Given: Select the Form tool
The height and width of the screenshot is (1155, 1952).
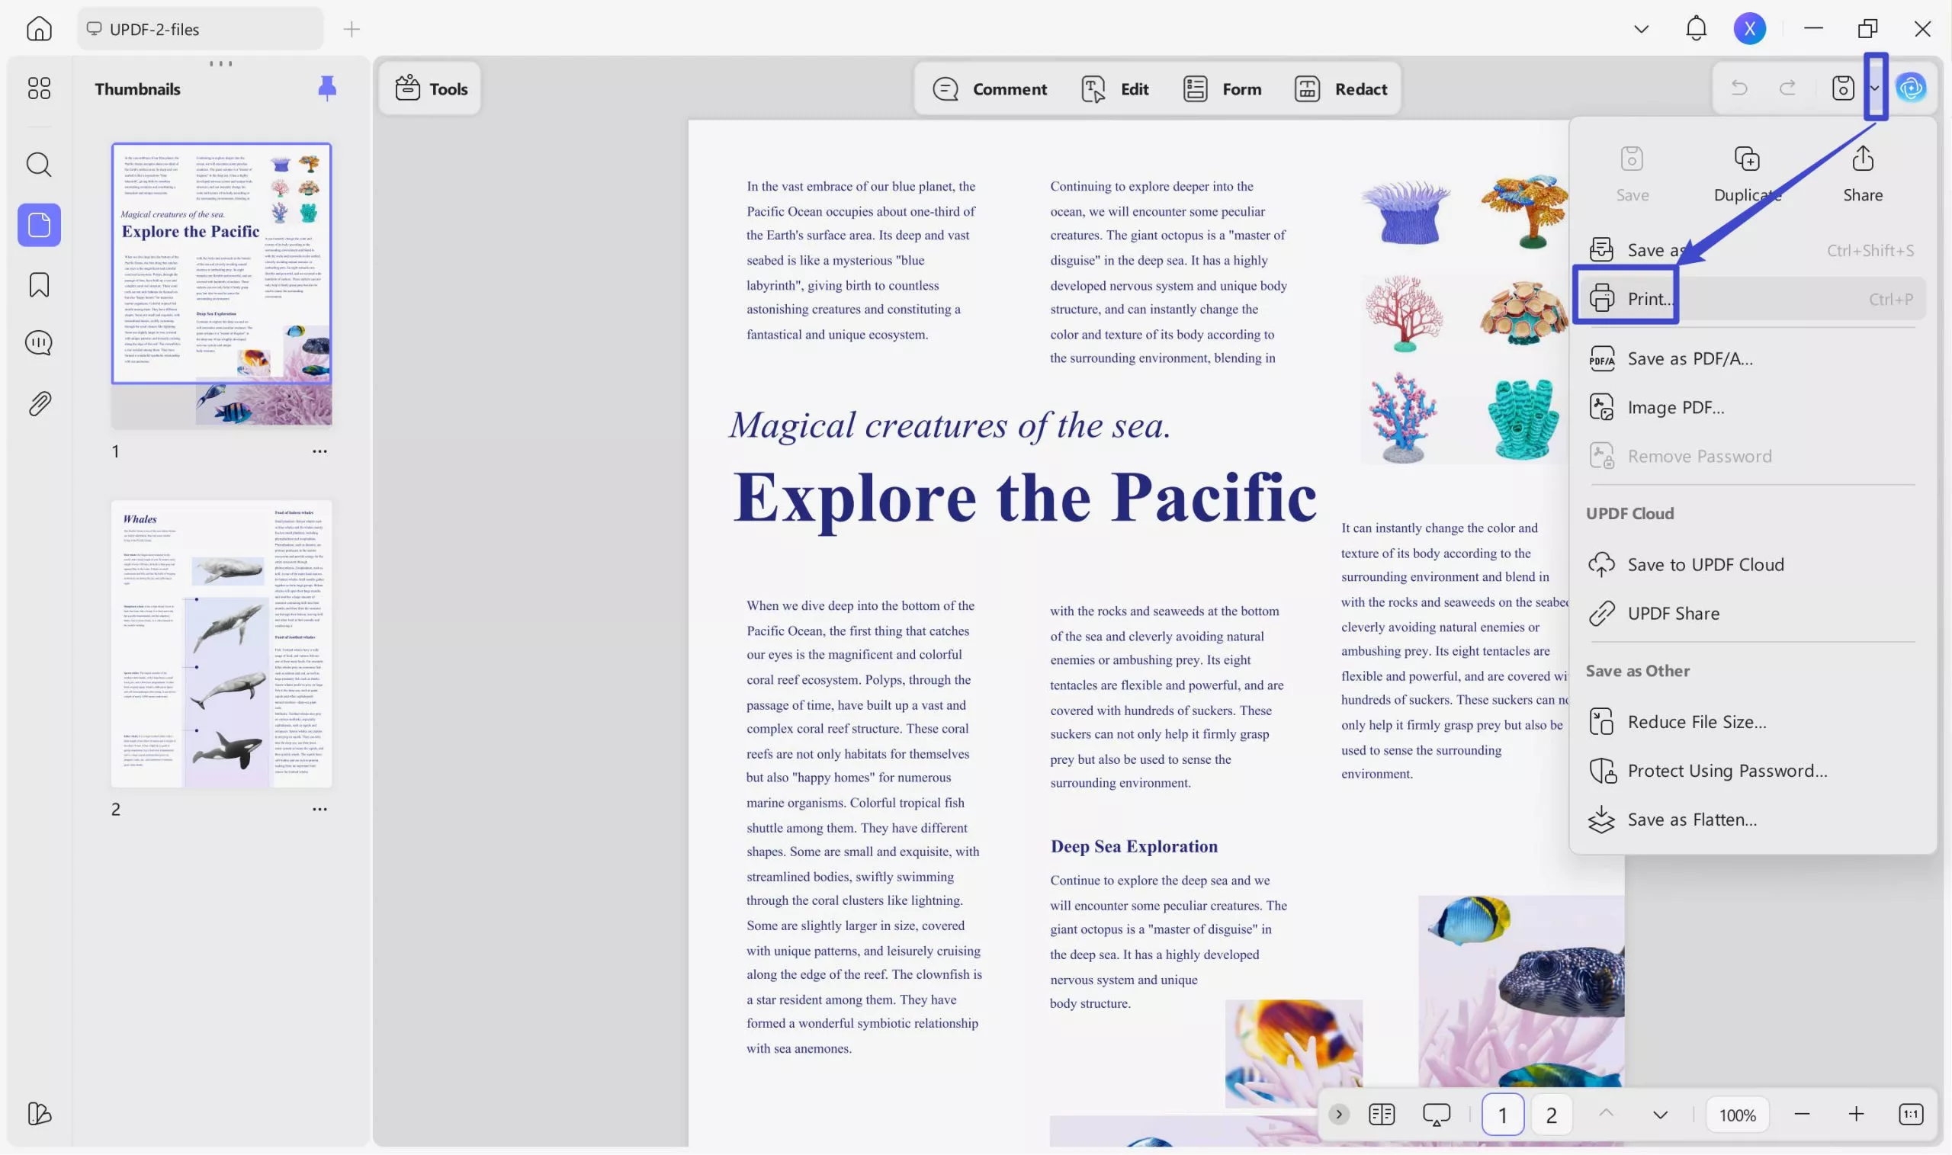Looking at the screenshot, I should click(x=1222, y=88).
